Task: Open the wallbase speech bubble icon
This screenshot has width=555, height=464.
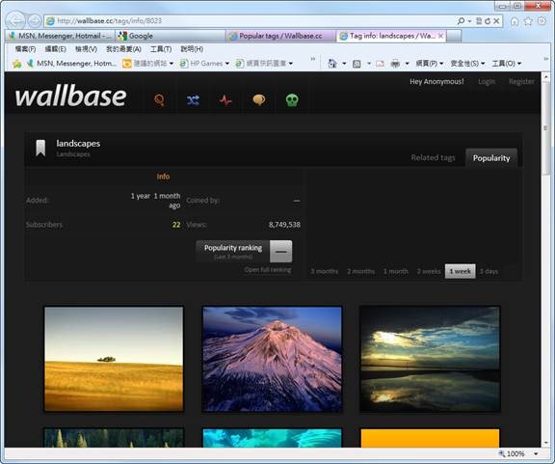Action: coord(259,100)
